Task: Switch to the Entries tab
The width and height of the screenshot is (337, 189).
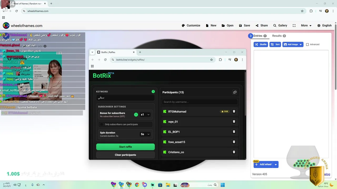Action: point(260,36)
